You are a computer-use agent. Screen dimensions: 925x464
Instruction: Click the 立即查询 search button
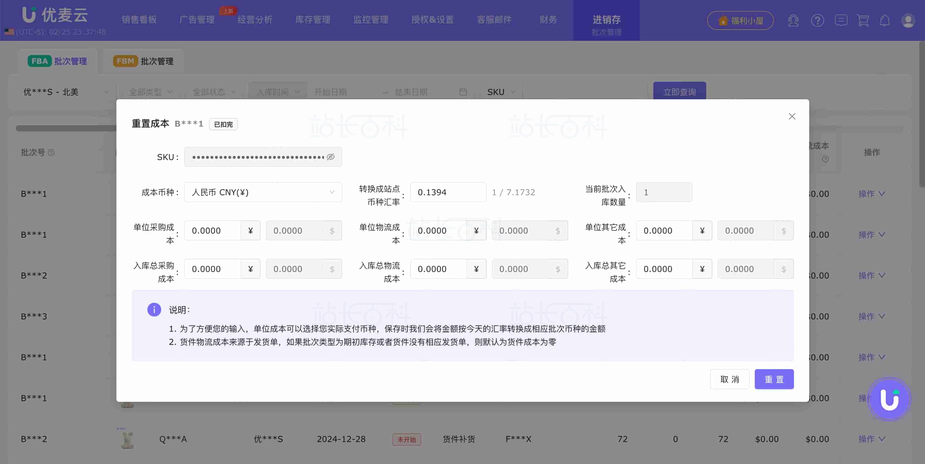click(x=679, y=91)
